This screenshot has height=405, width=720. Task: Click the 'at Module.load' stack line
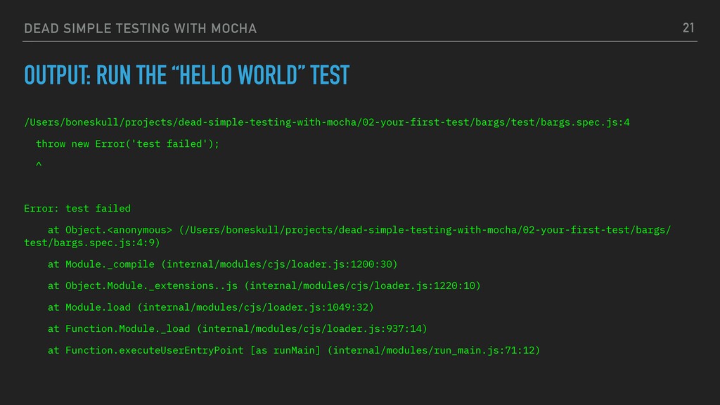point(211,307)
